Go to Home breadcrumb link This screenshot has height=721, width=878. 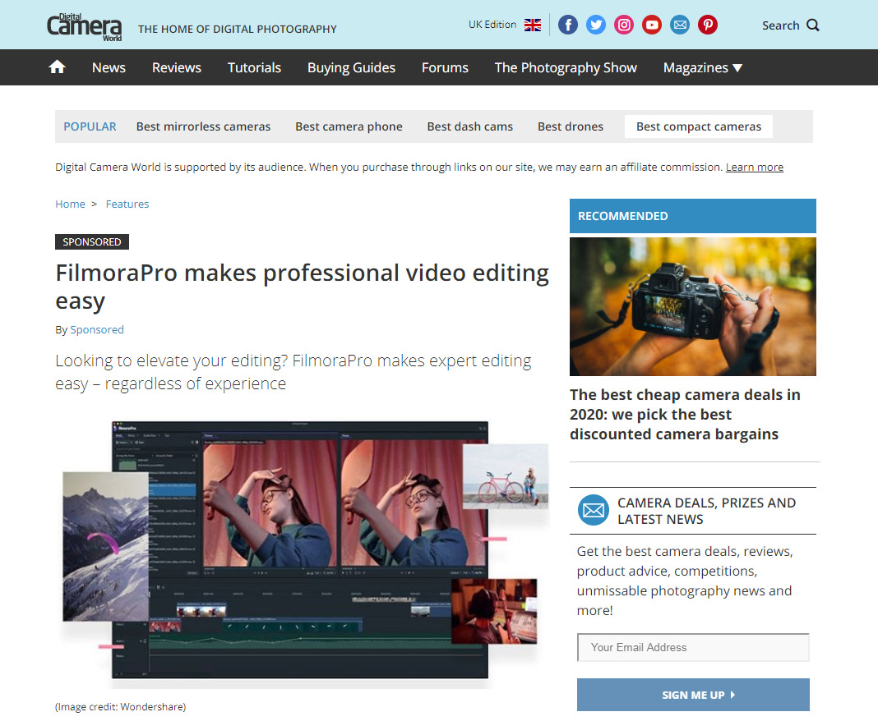tap(70, 204)
